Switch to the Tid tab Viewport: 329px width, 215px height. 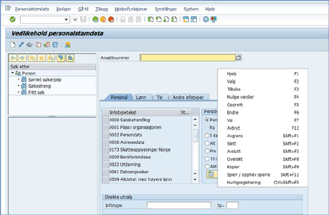coord(159,97)
